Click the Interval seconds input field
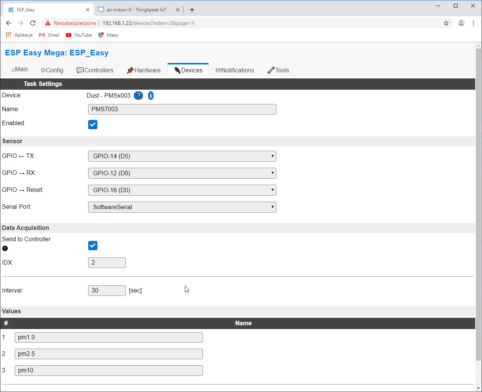The image size is (482, 392). pos(107,291)
